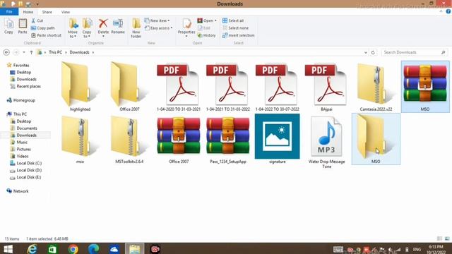
Task: Open the Easy access dropdown
Action: (158, 28)
